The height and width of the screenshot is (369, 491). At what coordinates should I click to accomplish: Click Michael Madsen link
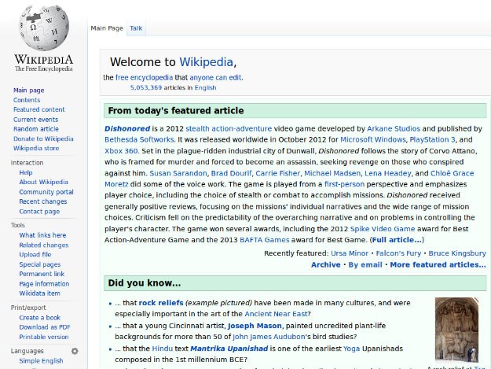(x=332, y=173)
